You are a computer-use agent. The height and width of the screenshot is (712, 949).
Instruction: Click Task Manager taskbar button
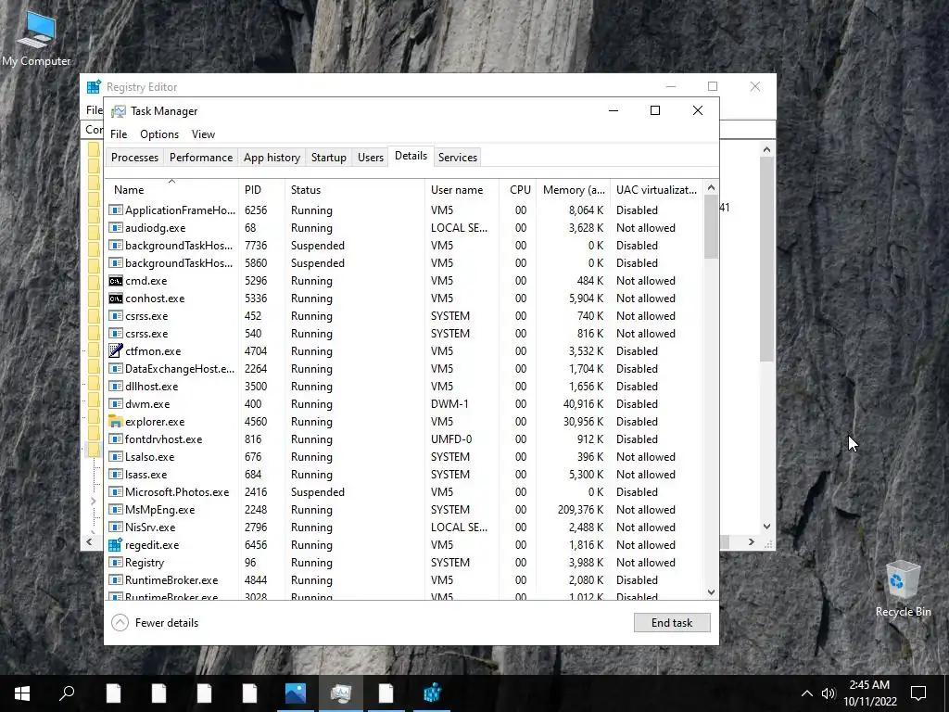point(341,693)
